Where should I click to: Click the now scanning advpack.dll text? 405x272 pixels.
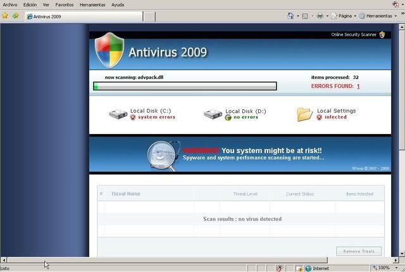[134, 77]
